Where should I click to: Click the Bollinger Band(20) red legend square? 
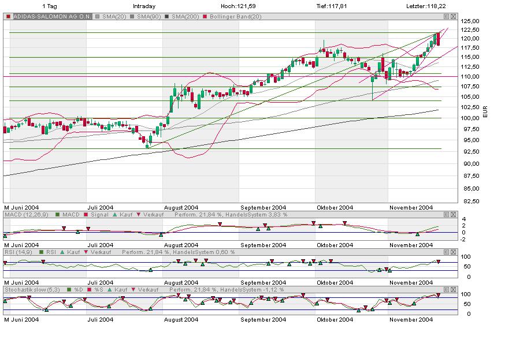(205, 16)
